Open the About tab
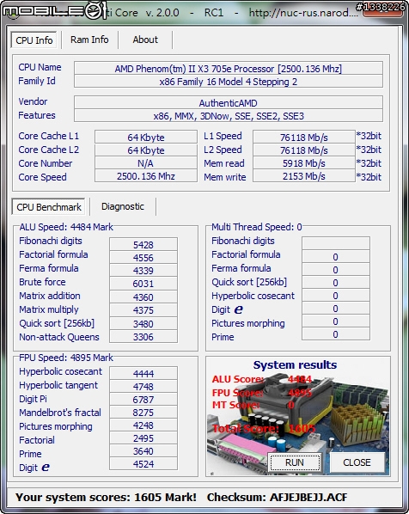The height and width of the screenshot is (514, 409). (145, 40)
